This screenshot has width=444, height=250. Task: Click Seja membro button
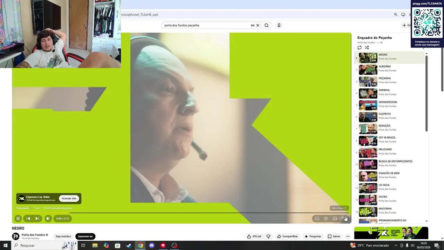[63, 236]
